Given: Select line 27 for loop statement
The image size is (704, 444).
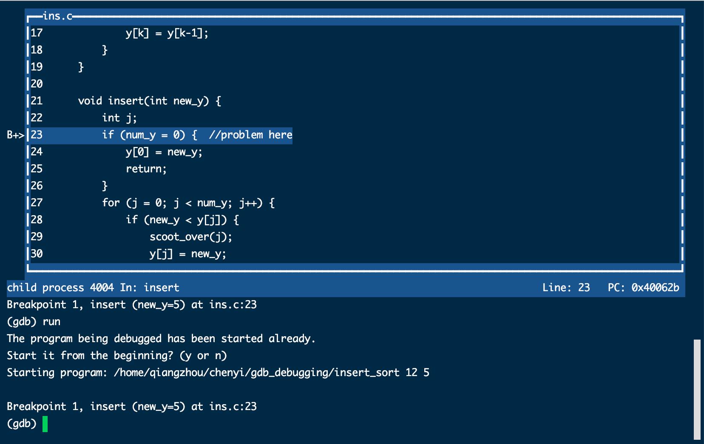Looking at the screenshot, I should pyautogui.click(x=189, y=203).
